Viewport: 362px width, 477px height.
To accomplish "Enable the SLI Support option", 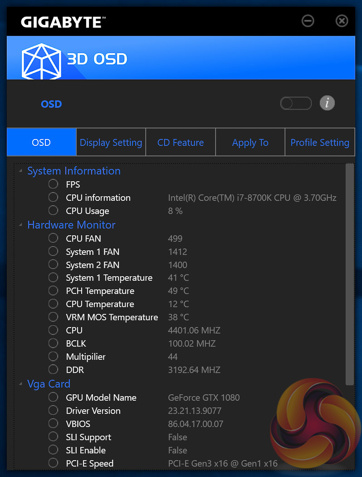I will tap(53, 437).
